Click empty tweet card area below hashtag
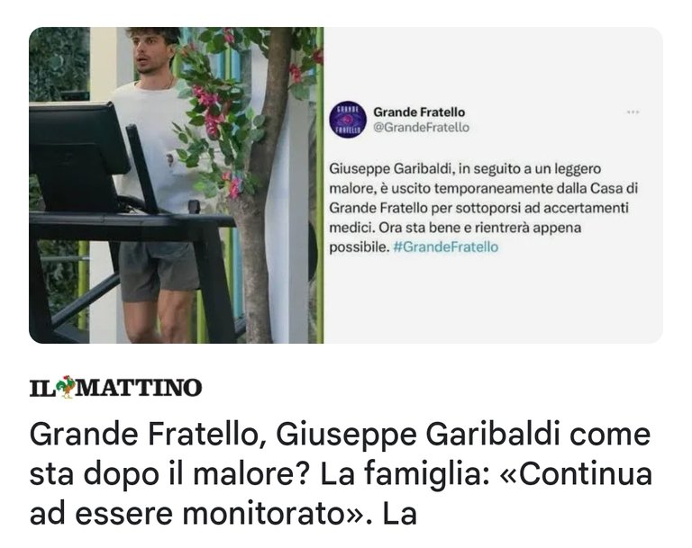Viewport: 692px width, 548px height. 492,300
